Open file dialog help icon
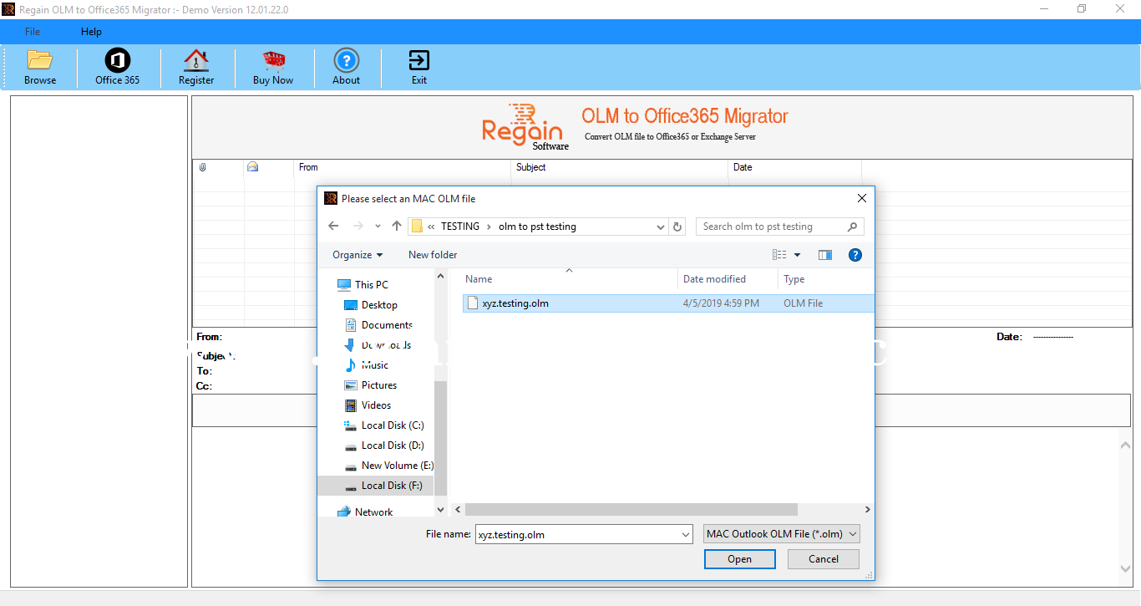 pos(854,255)
